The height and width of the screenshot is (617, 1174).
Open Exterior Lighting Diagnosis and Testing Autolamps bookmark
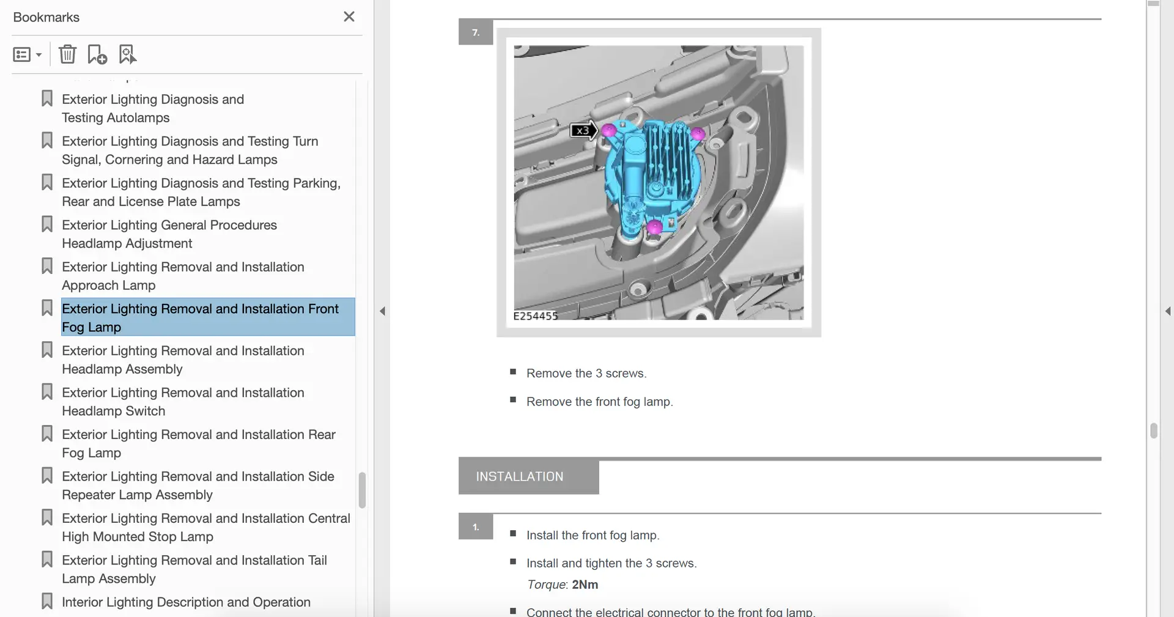coord(153,108)
